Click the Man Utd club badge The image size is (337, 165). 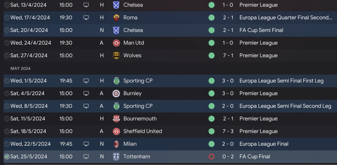click(x=116, y=43)
